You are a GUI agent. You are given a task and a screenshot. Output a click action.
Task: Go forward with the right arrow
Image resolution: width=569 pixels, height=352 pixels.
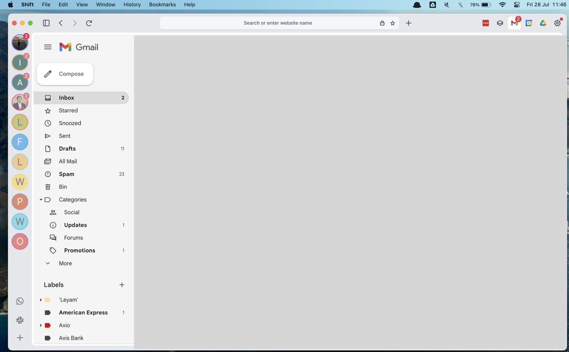74,23
